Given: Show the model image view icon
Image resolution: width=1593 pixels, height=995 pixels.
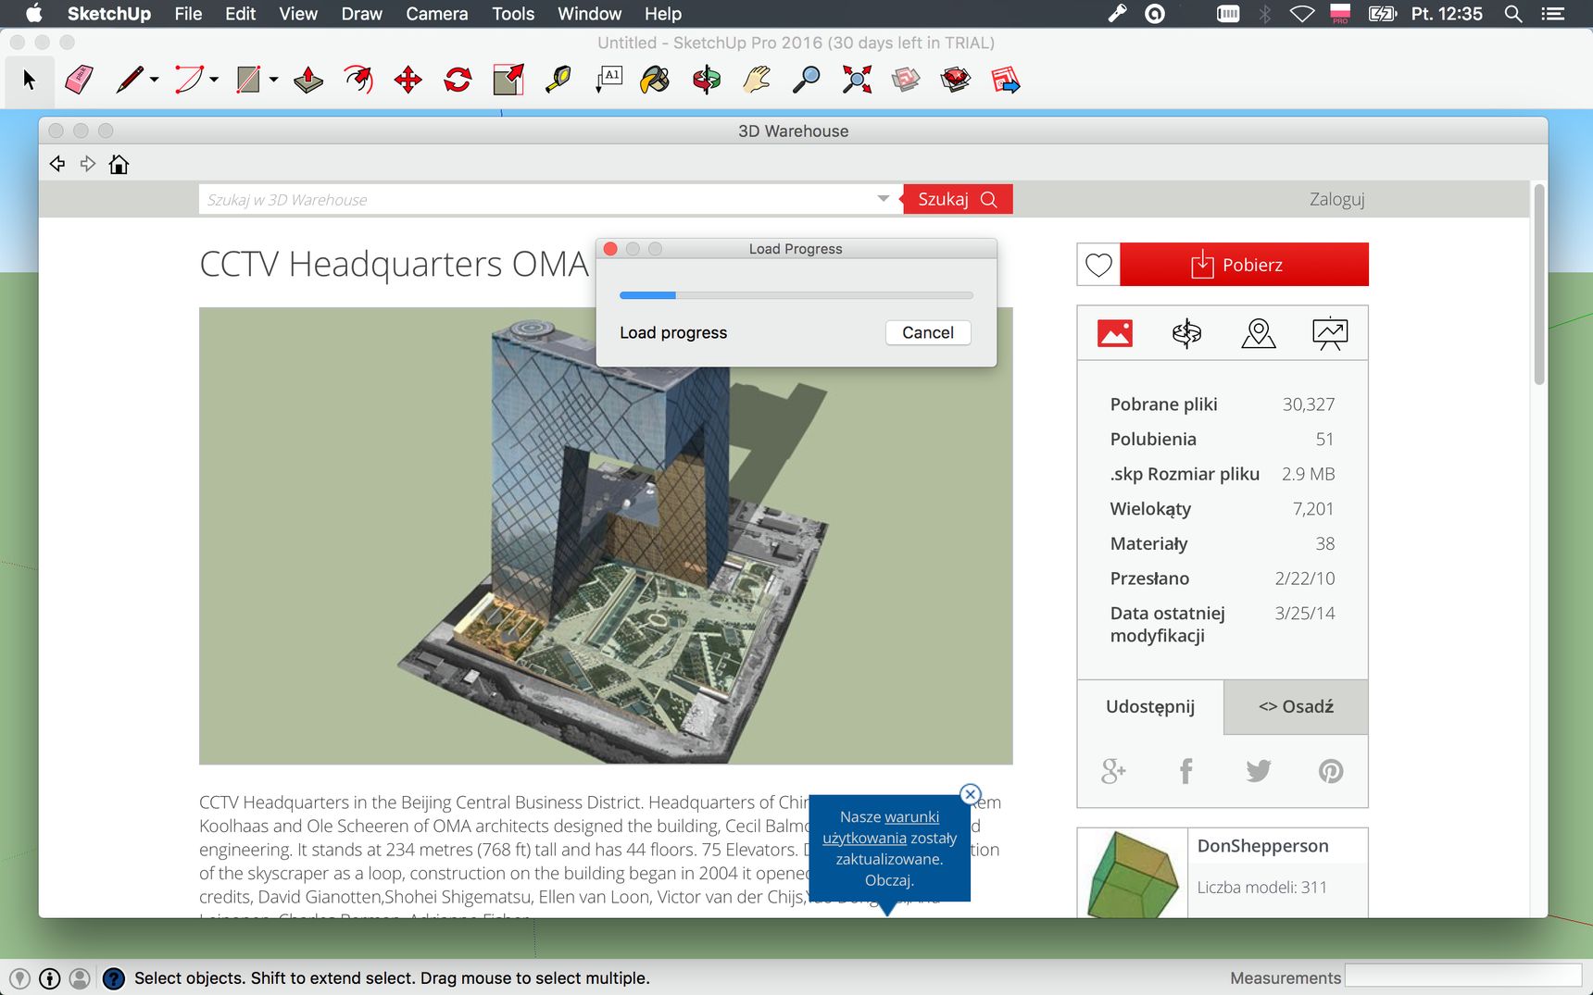Looking at the screenshot, I should pos(1115,333).
